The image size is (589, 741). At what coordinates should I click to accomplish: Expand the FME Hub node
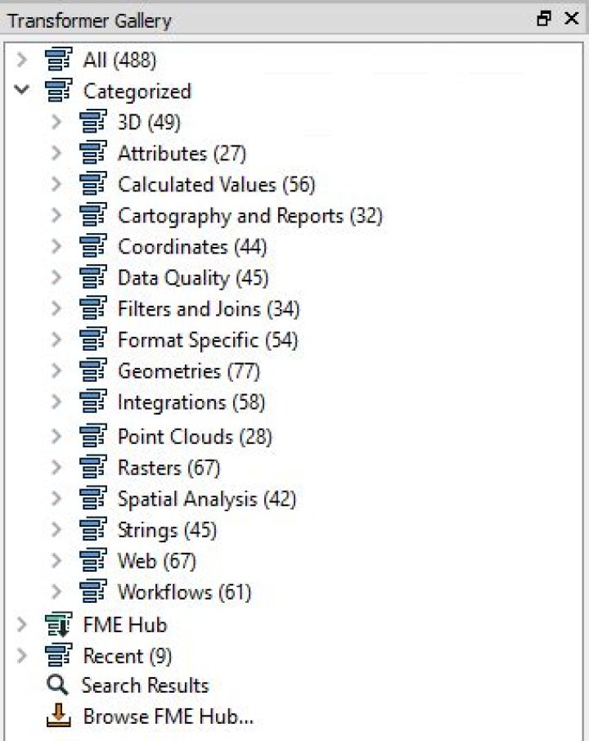click(x=22, y=625)
